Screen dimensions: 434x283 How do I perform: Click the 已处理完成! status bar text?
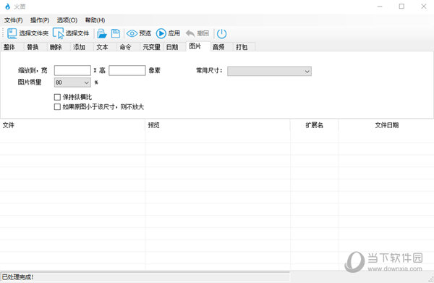17,277
